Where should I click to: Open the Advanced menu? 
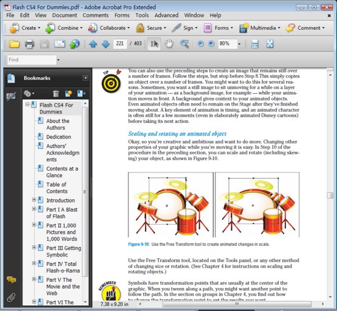[166, 15]
